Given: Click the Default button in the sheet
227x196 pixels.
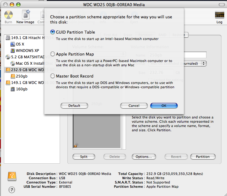Looking at the screenshot, I should (x=74, y=106).
